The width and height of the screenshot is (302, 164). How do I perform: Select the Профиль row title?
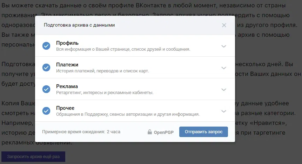pyautogui.click(x=67, y=43)
